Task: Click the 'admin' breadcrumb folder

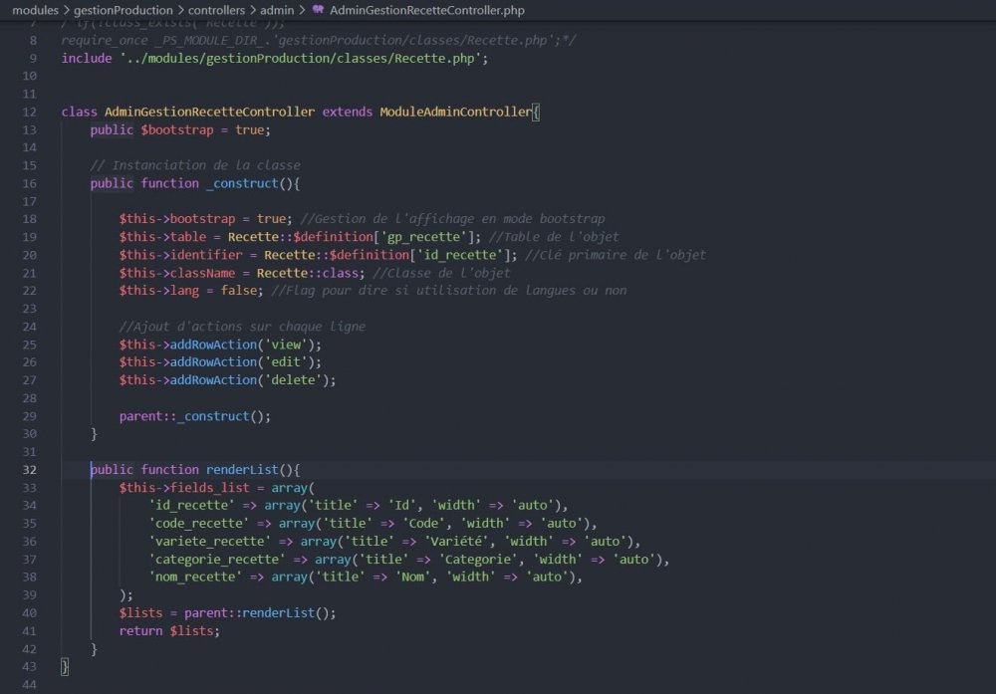Action: tap(277, 10)
